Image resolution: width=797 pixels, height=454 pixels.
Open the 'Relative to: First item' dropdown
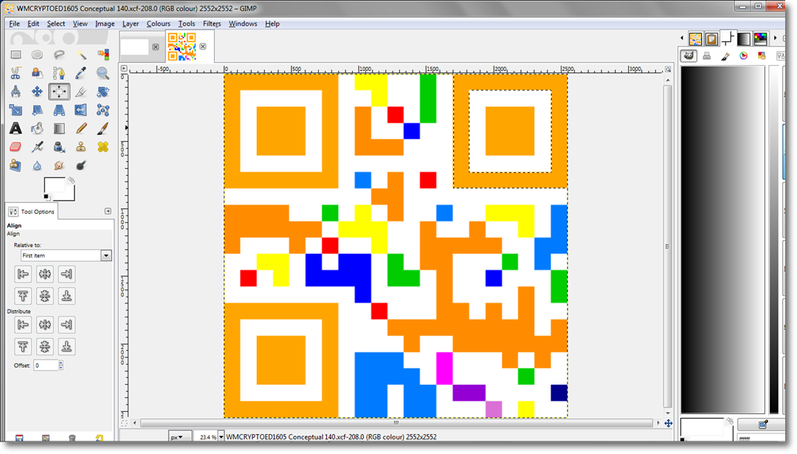coord(66,255)
